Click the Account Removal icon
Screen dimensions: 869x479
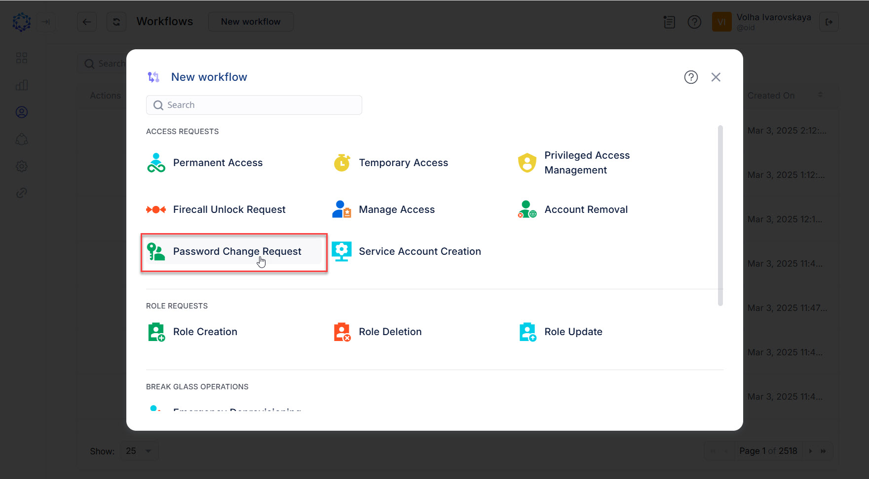click(x=527, y=209)
